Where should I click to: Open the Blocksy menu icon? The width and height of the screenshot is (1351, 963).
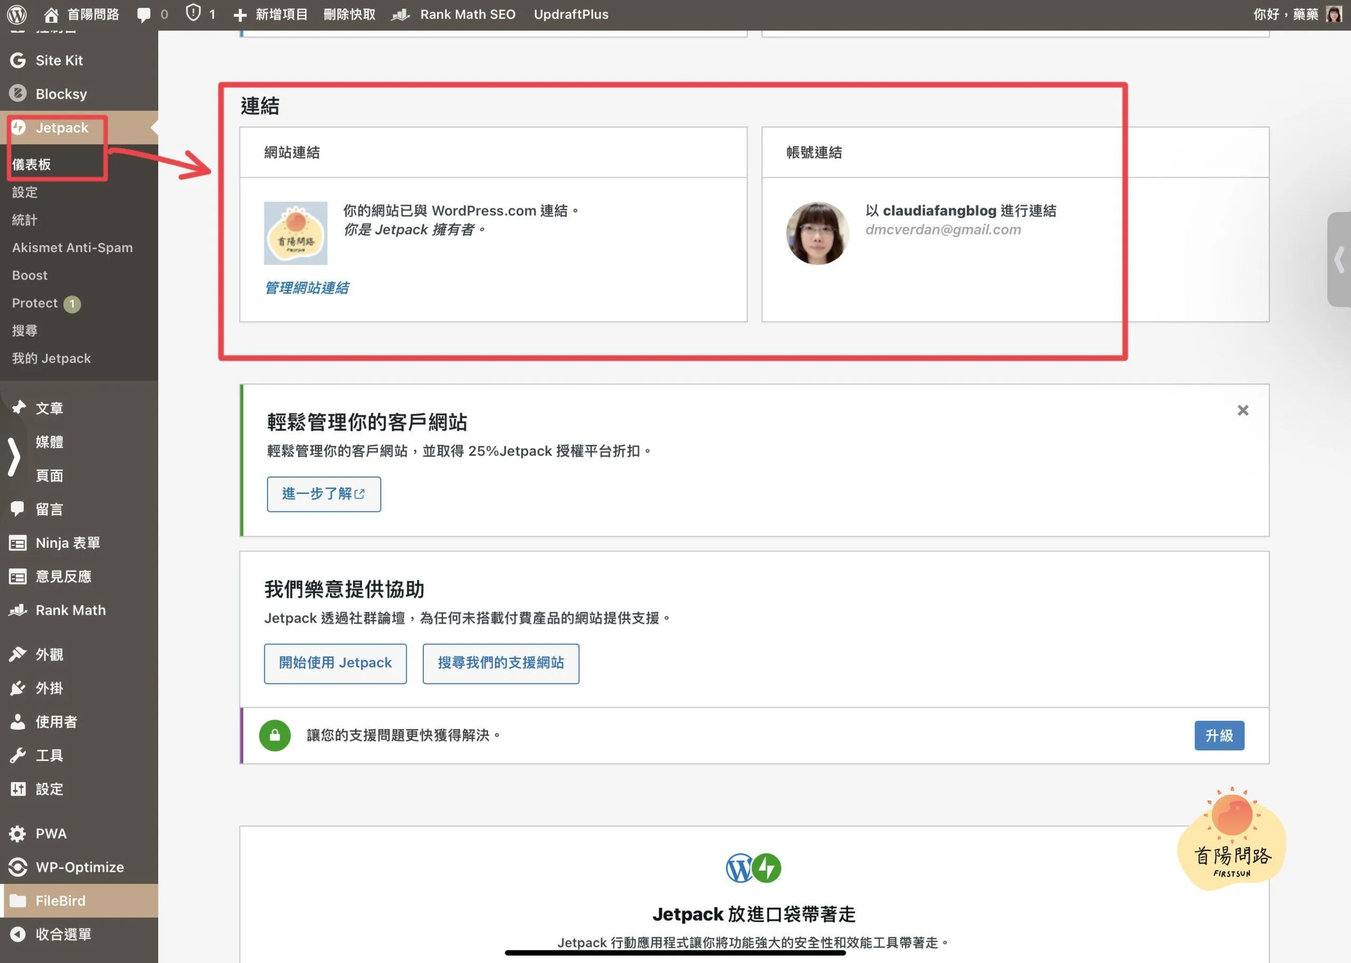click(x=18, y=94)
